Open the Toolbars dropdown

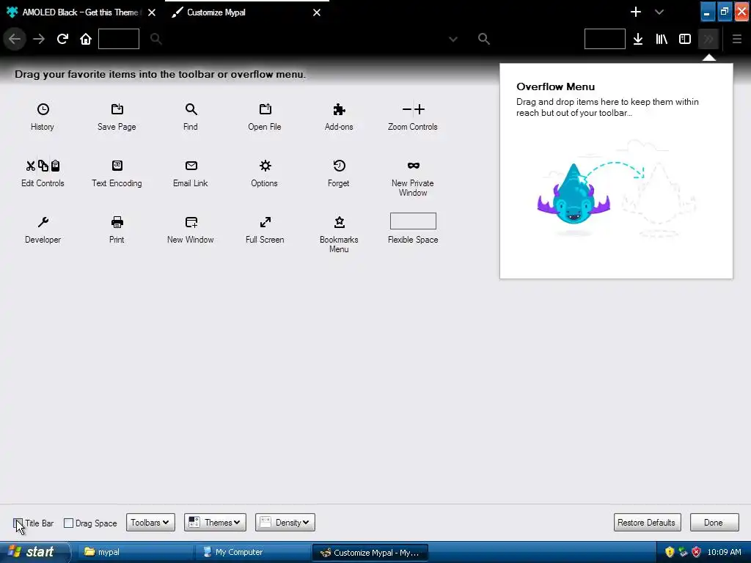pyautogui.click(x=150, y=522)
